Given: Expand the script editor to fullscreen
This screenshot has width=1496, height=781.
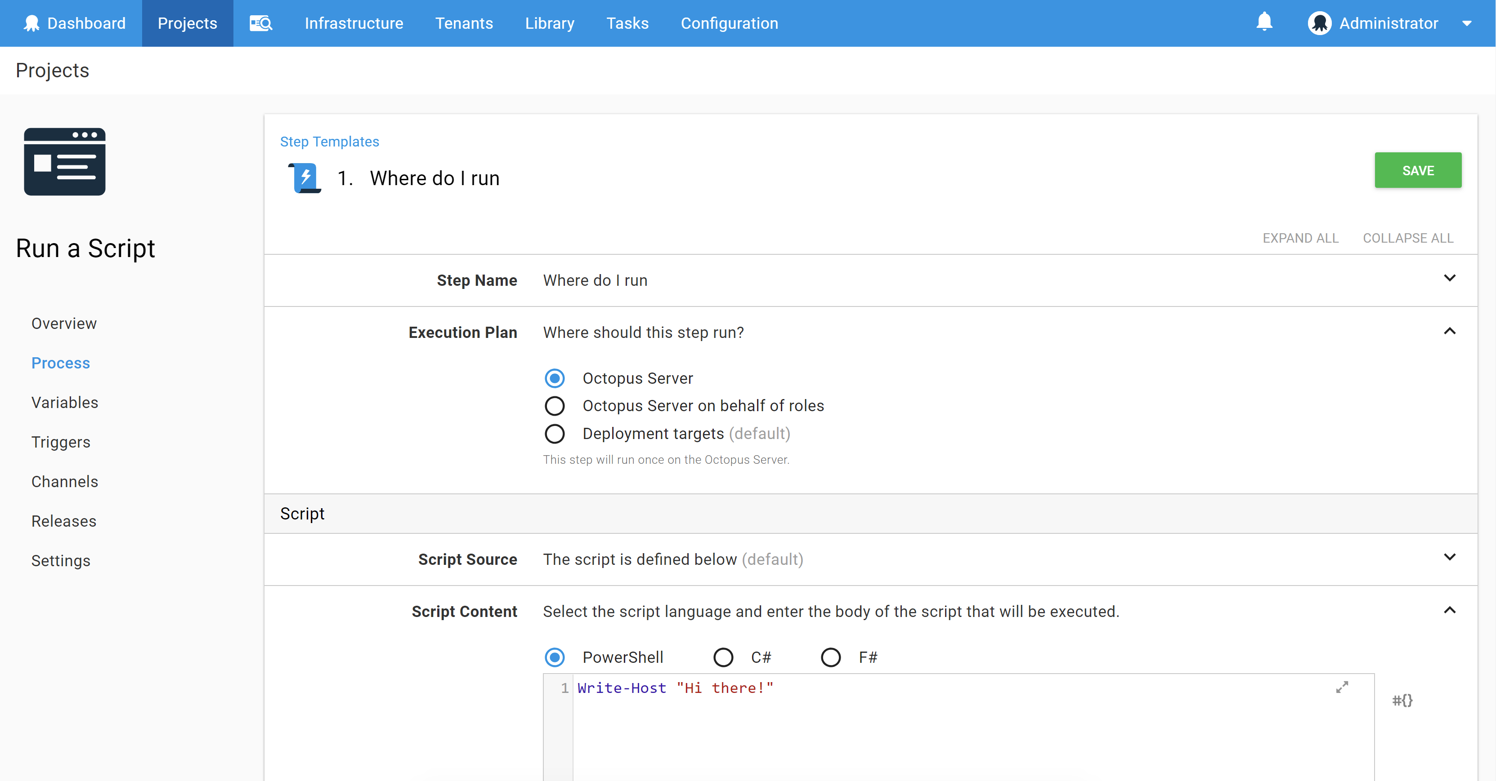Looking at the screenshot, I should (x=1342, y=688).
